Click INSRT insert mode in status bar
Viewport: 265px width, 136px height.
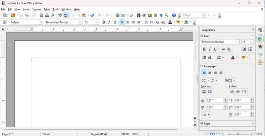pyautogui.click(x=126, y=134)
